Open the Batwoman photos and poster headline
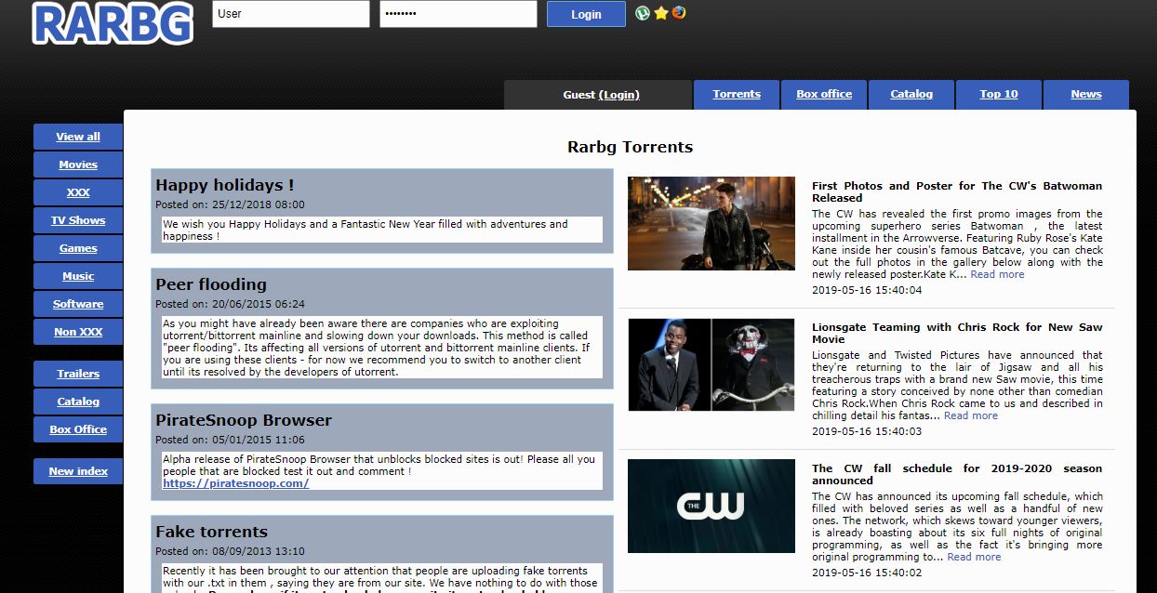This screenshot has height=593, width=1157. coord(957,191)
